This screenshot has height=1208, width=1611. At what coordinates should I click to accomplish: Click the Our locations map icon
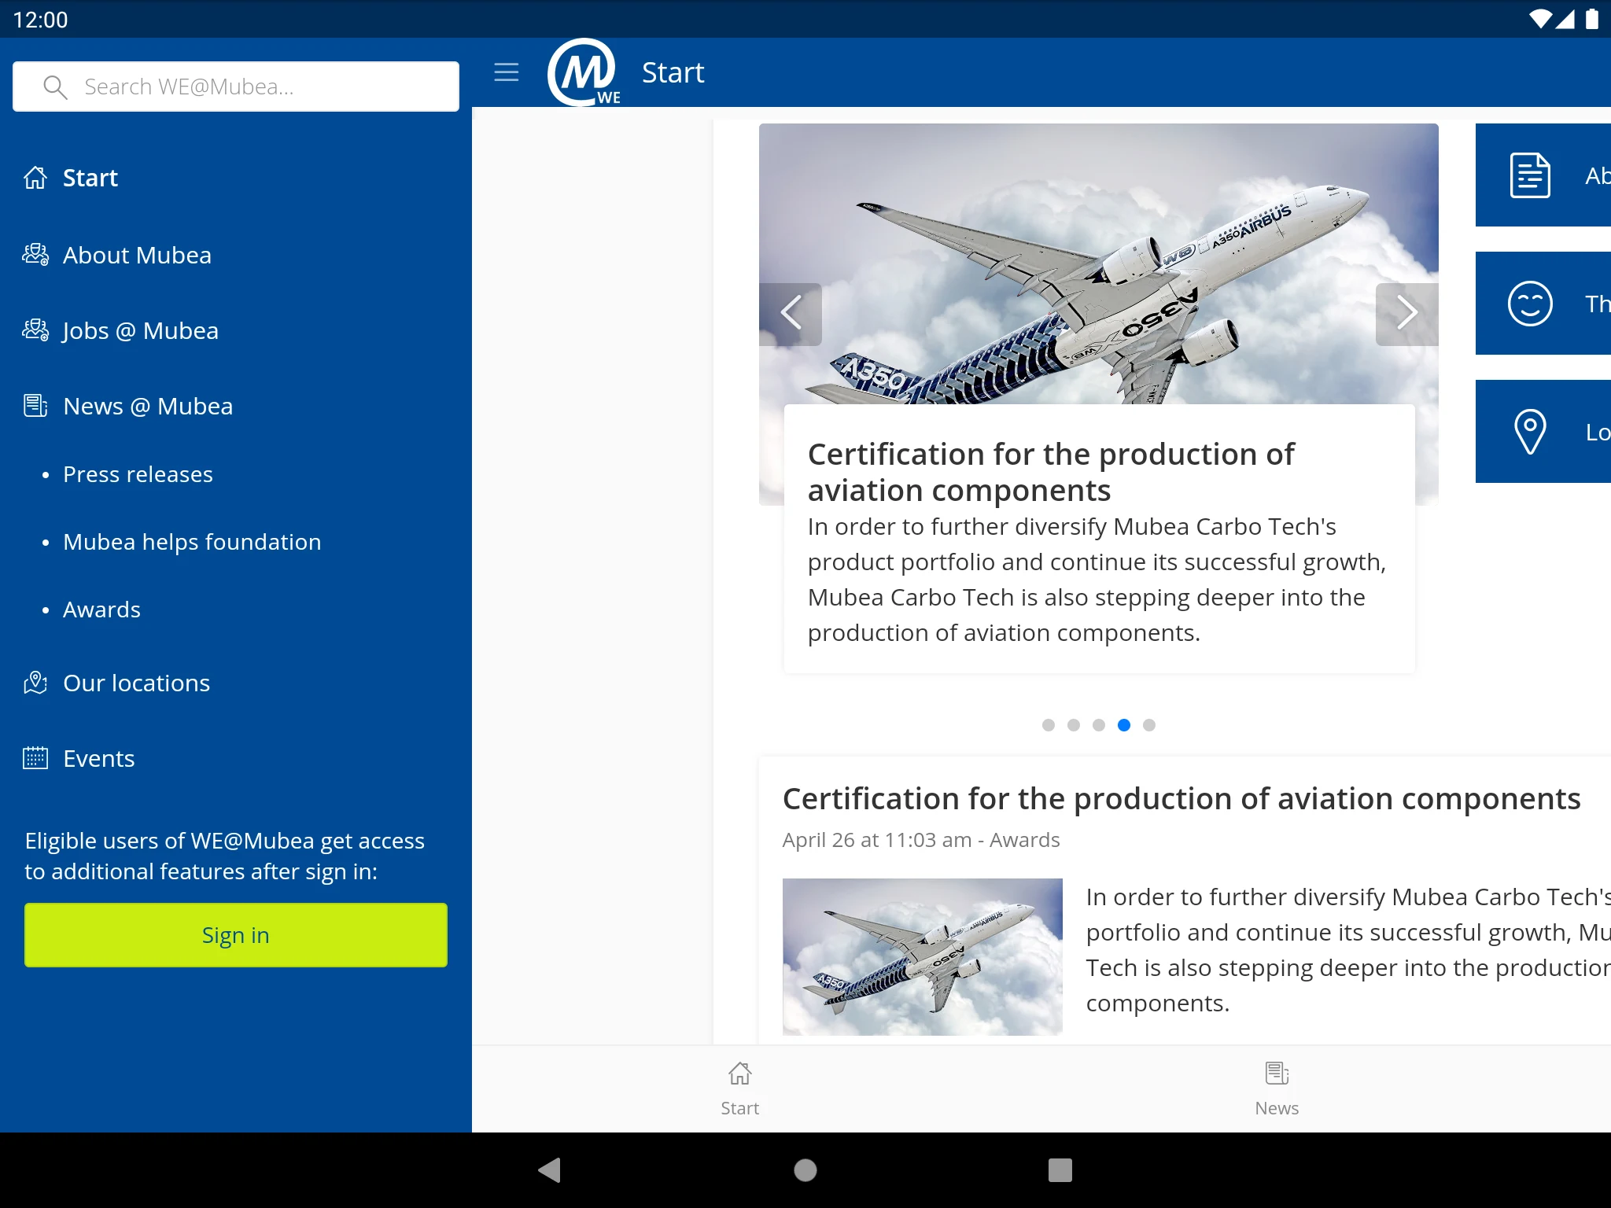(x=35, y=683)
